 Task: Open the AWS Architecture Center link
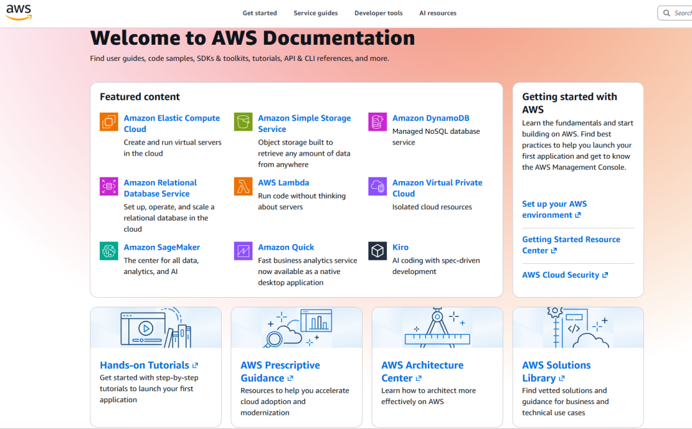coord(422,371)
